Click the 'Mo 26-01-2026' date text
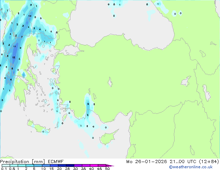This screenshot has width=220, height=170. (x=146, y=162)
